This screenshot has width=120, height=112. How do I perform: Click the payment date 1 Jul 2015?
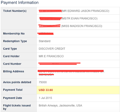coord(45,98)
